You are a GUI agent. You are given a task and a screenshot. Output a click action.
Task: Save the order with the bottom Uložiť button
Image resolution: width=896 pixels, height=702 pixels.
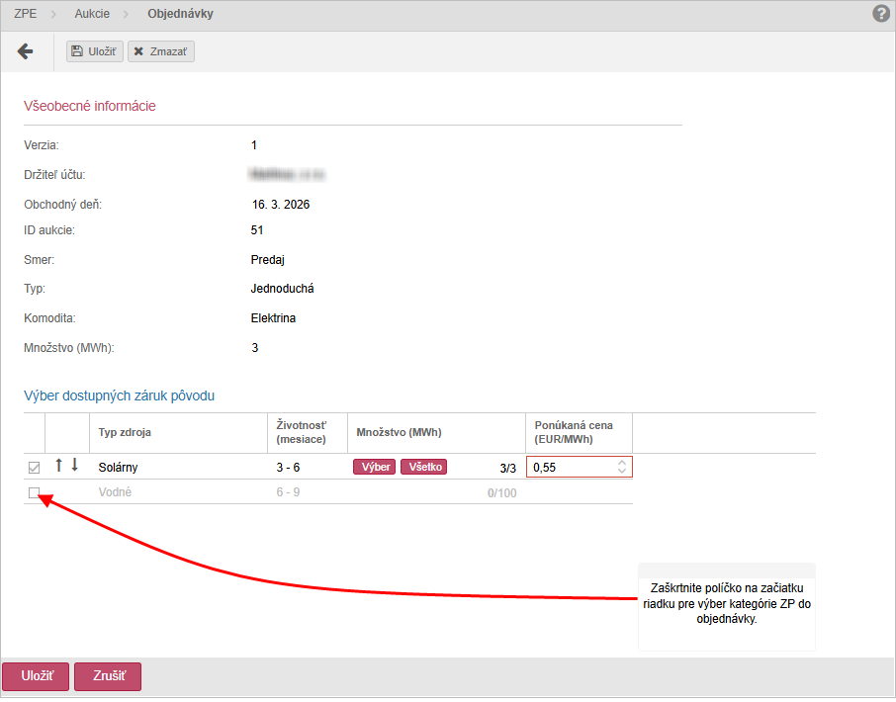[x=35, y=676]
